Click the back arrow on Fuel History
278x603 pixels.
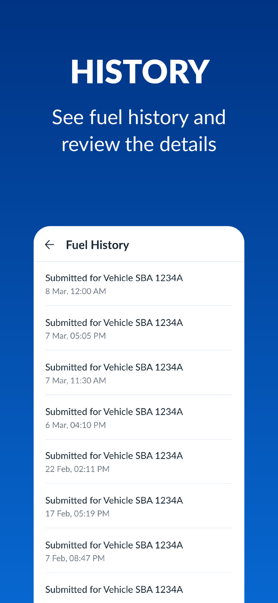point(49,244)
